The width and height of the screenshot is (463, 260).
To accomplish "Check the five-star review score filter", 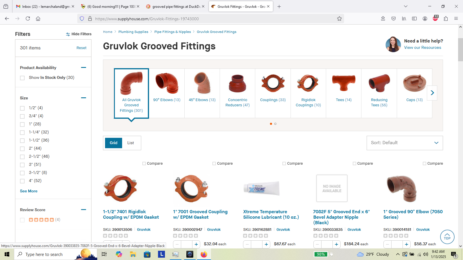I will (x=22, y=220).
